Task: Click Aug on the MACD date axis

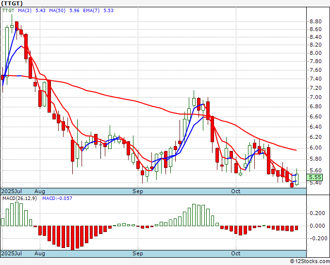Action: tap(40, 253)
